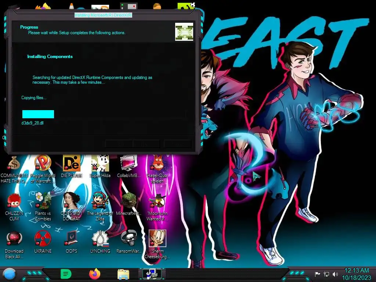Click the 'Installing Microsoft(R) DirectX(R)' title bar
Screen dimensions: 376x282
point(103,15)
